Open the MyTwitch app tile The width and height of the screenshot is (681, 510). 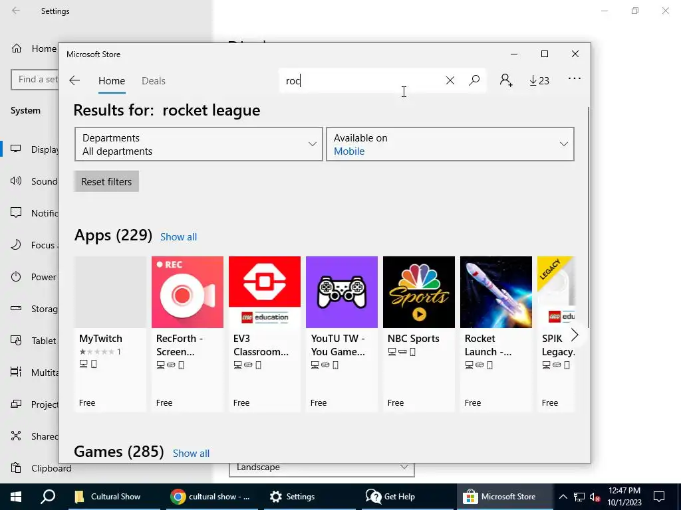(110, 334)
